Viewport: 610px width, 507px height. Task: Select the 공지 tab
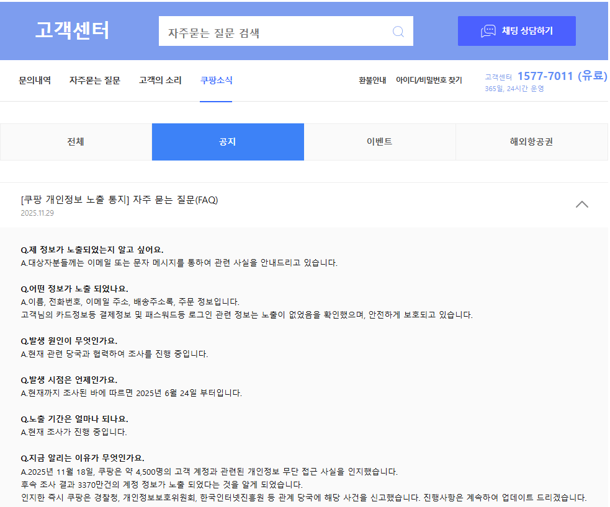pyautogui.click(x=228, y=142)
